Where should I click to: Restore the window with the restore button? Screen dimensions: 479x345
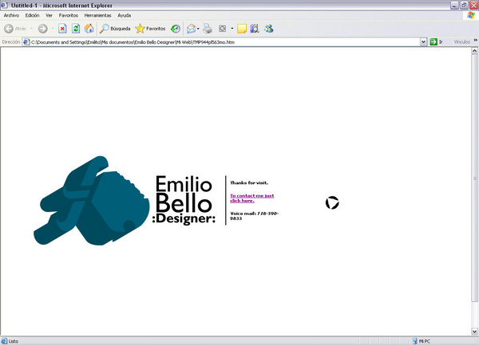[x=464, y=6]
